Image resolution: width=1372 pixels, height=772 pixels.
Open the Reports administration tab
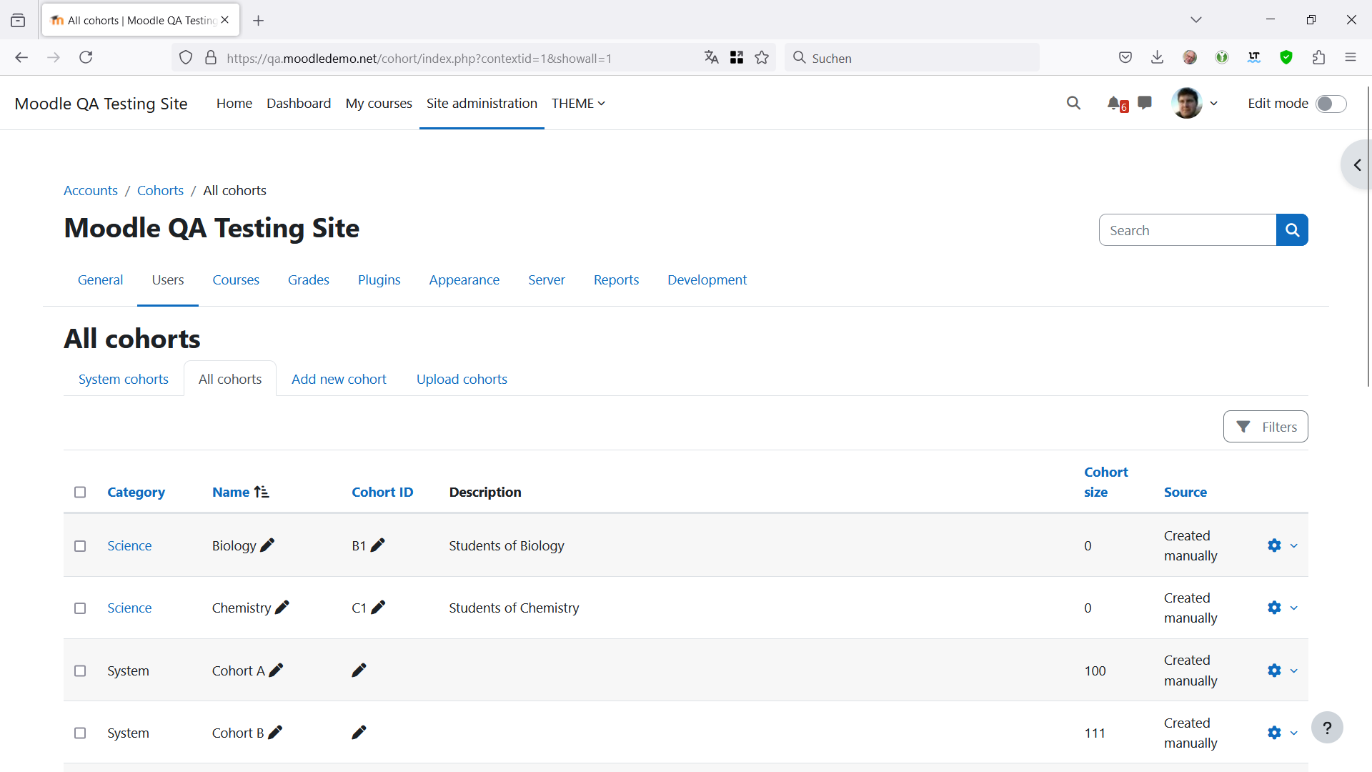click(x=616, y=280)
